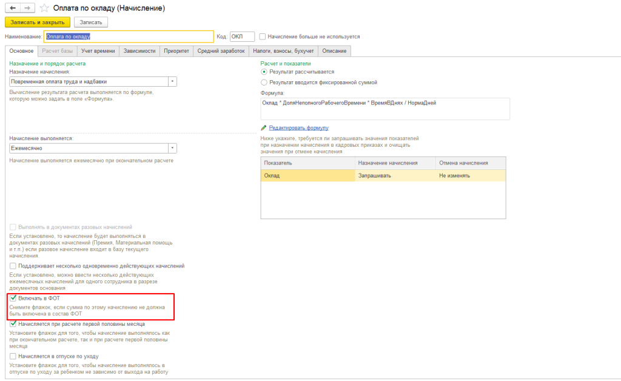621x381 pixels.
Task: Click the Наименование text field
Action: pos(129,37)
